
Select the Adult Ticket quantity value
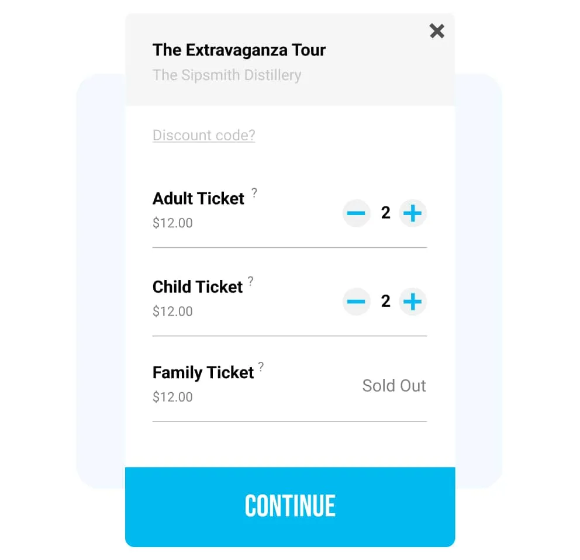click(385, 213)
